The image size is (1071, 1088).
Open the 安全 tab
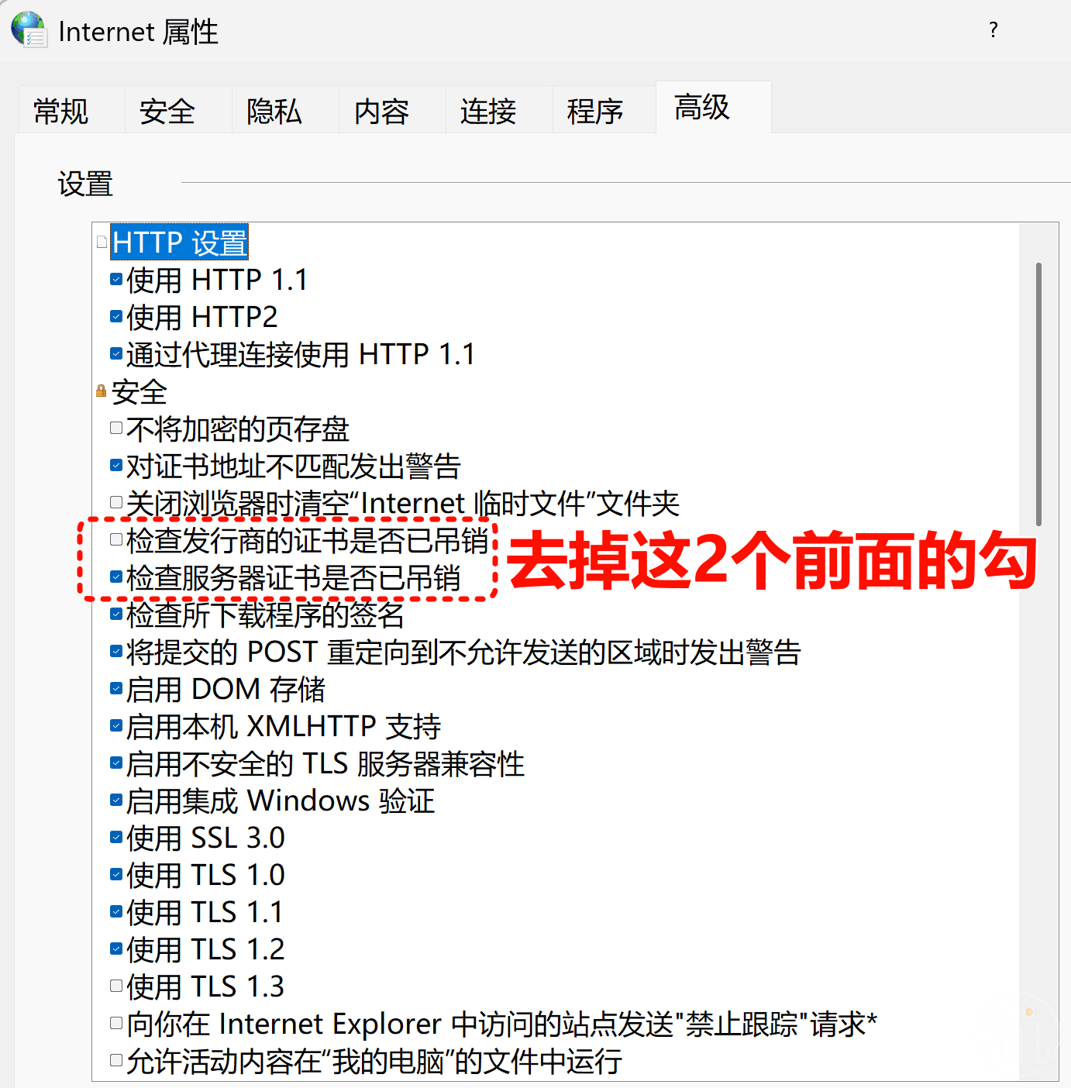coord(167,111)
